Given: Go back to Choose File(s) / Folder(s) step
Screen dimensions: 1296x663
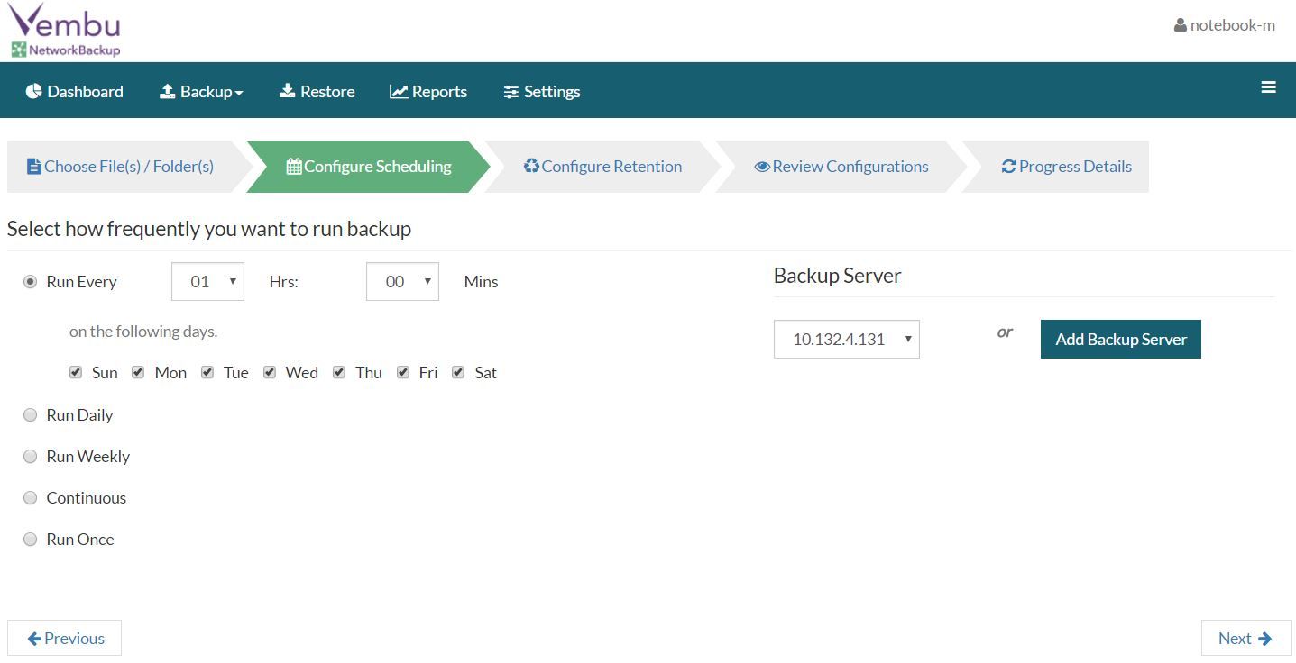Looking at the screenshot, I should 120,166.
